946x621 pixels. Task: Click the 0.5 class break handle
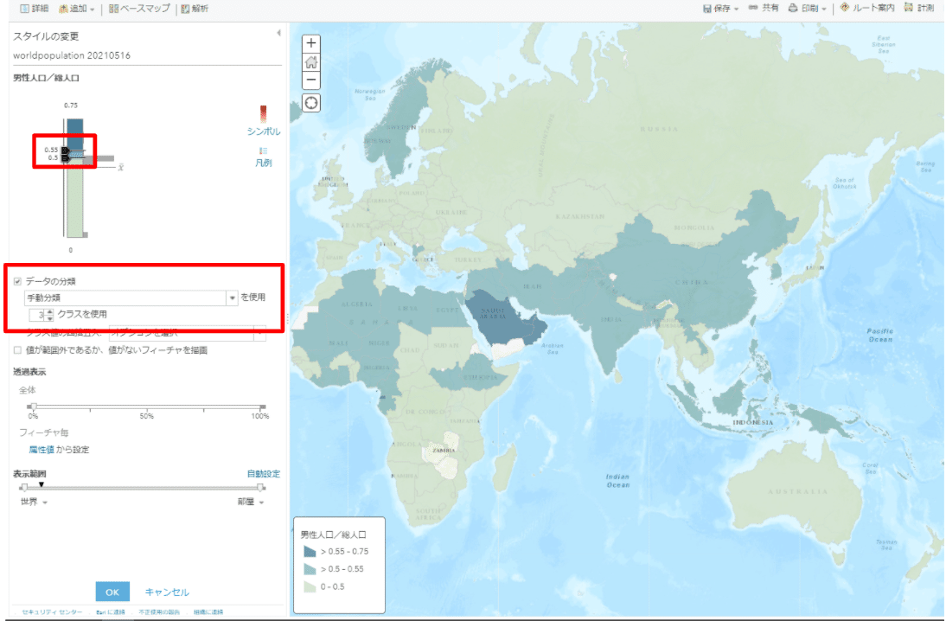(65, 158)
